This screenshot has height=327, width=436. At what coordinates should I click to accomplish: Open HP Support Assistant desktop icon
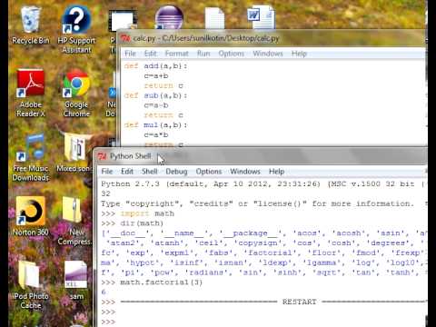point(76,29)
